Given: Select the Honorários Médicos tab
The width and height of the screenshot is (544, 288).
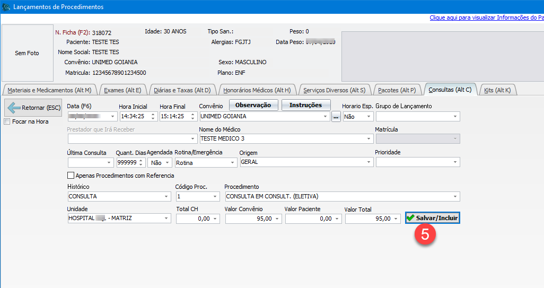Looking at the screenshot, I should coord(257,90).
